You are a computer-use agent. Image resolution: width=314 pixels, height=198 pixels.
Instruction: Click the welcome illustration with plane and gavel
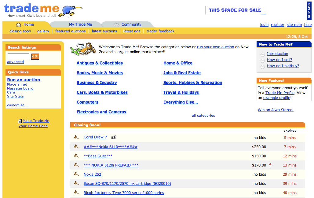83,49
